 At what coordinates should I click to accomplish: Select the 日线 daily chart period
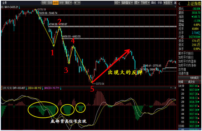[x=50, y=3]
